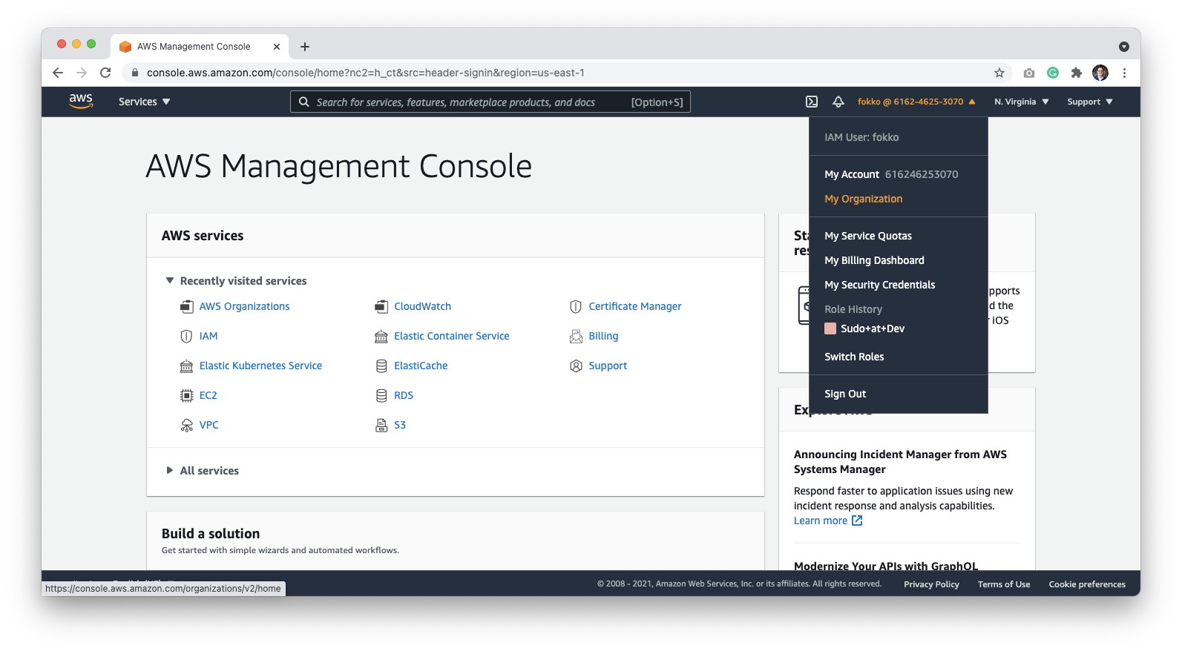This screenshot has width=1182, height=651.
Task: Open the notifications bell icon
Action: point(838,102)
